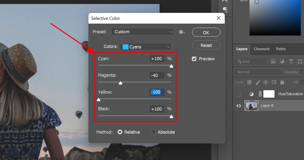Open the Colors dropdown showing Cyans

click(146, 47)
